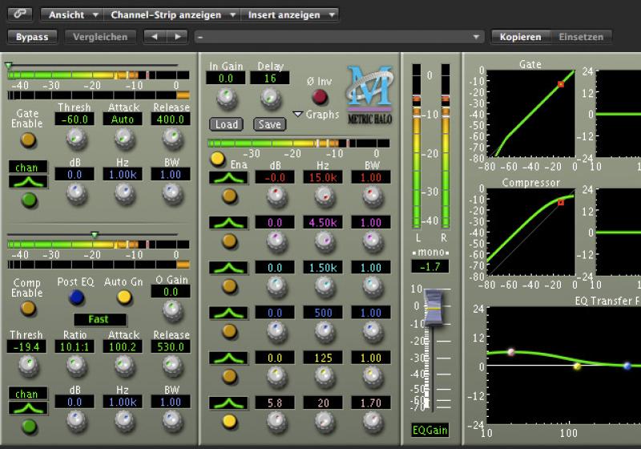Click the Delay knob
641x449 pixels.
click(x=270, y=99)
